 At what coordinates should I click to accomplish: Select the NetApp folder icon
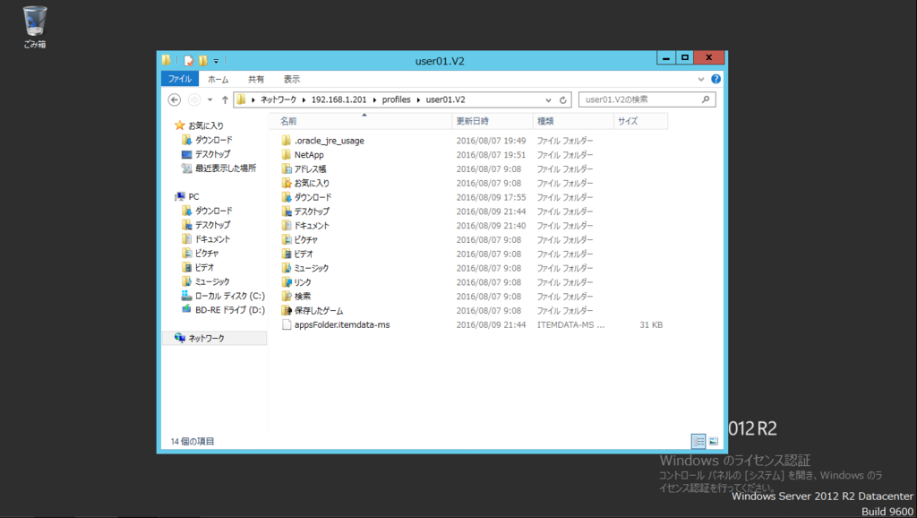coord(286,154)
